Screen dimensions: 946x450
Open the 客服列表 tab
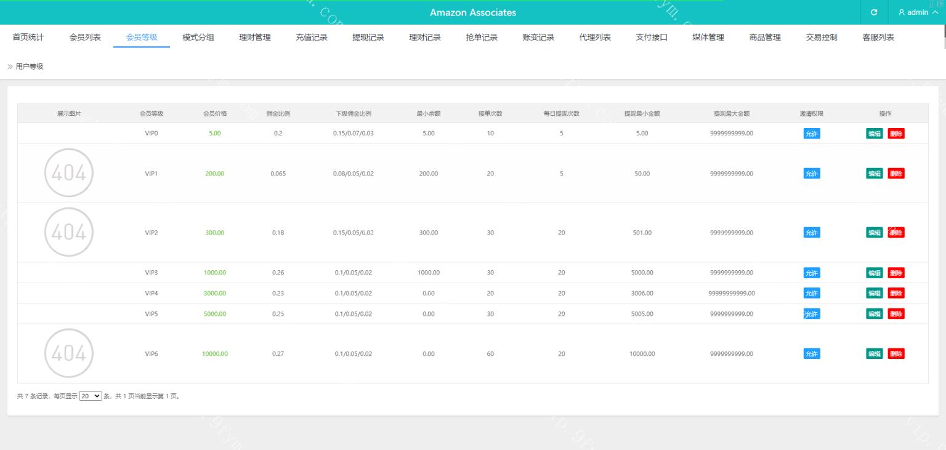pyautogui.click(x=878, y=38)
